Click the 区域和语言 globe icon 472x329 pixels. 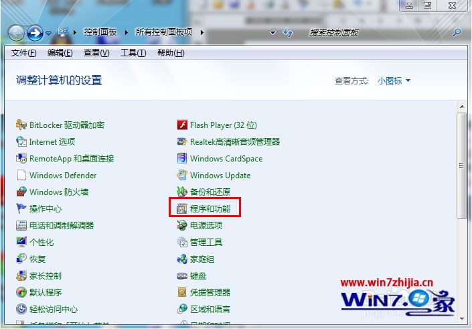click(x=182, y=309)
